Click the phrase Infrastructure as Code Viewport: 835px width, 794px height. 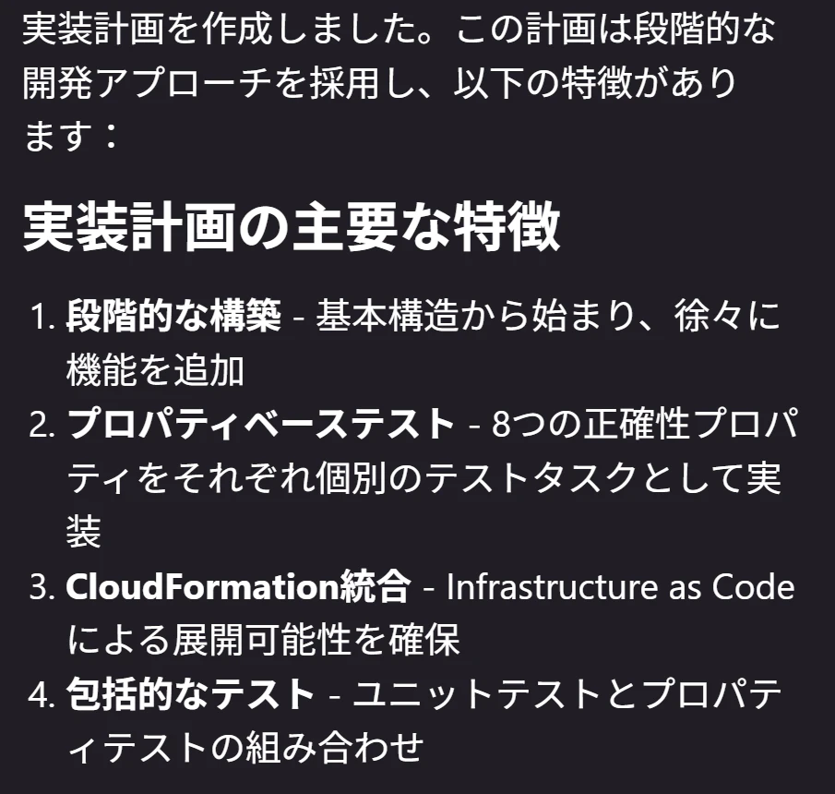coord(620,586)
